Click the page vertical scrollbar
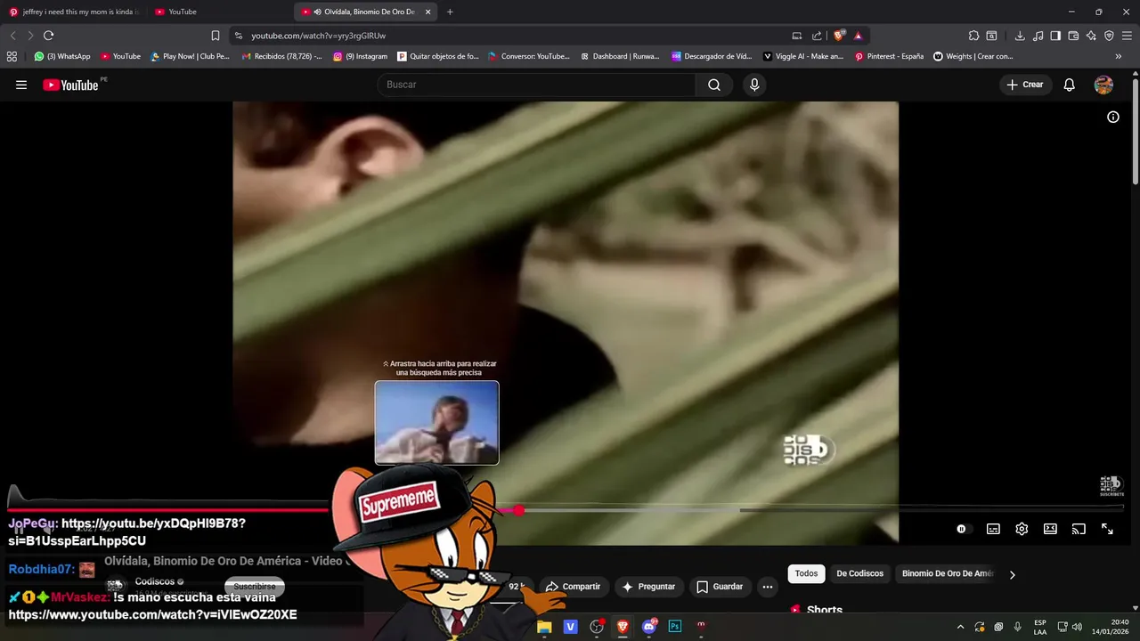The width and height of the screenshot is (1140, 641). point(1136,134)
